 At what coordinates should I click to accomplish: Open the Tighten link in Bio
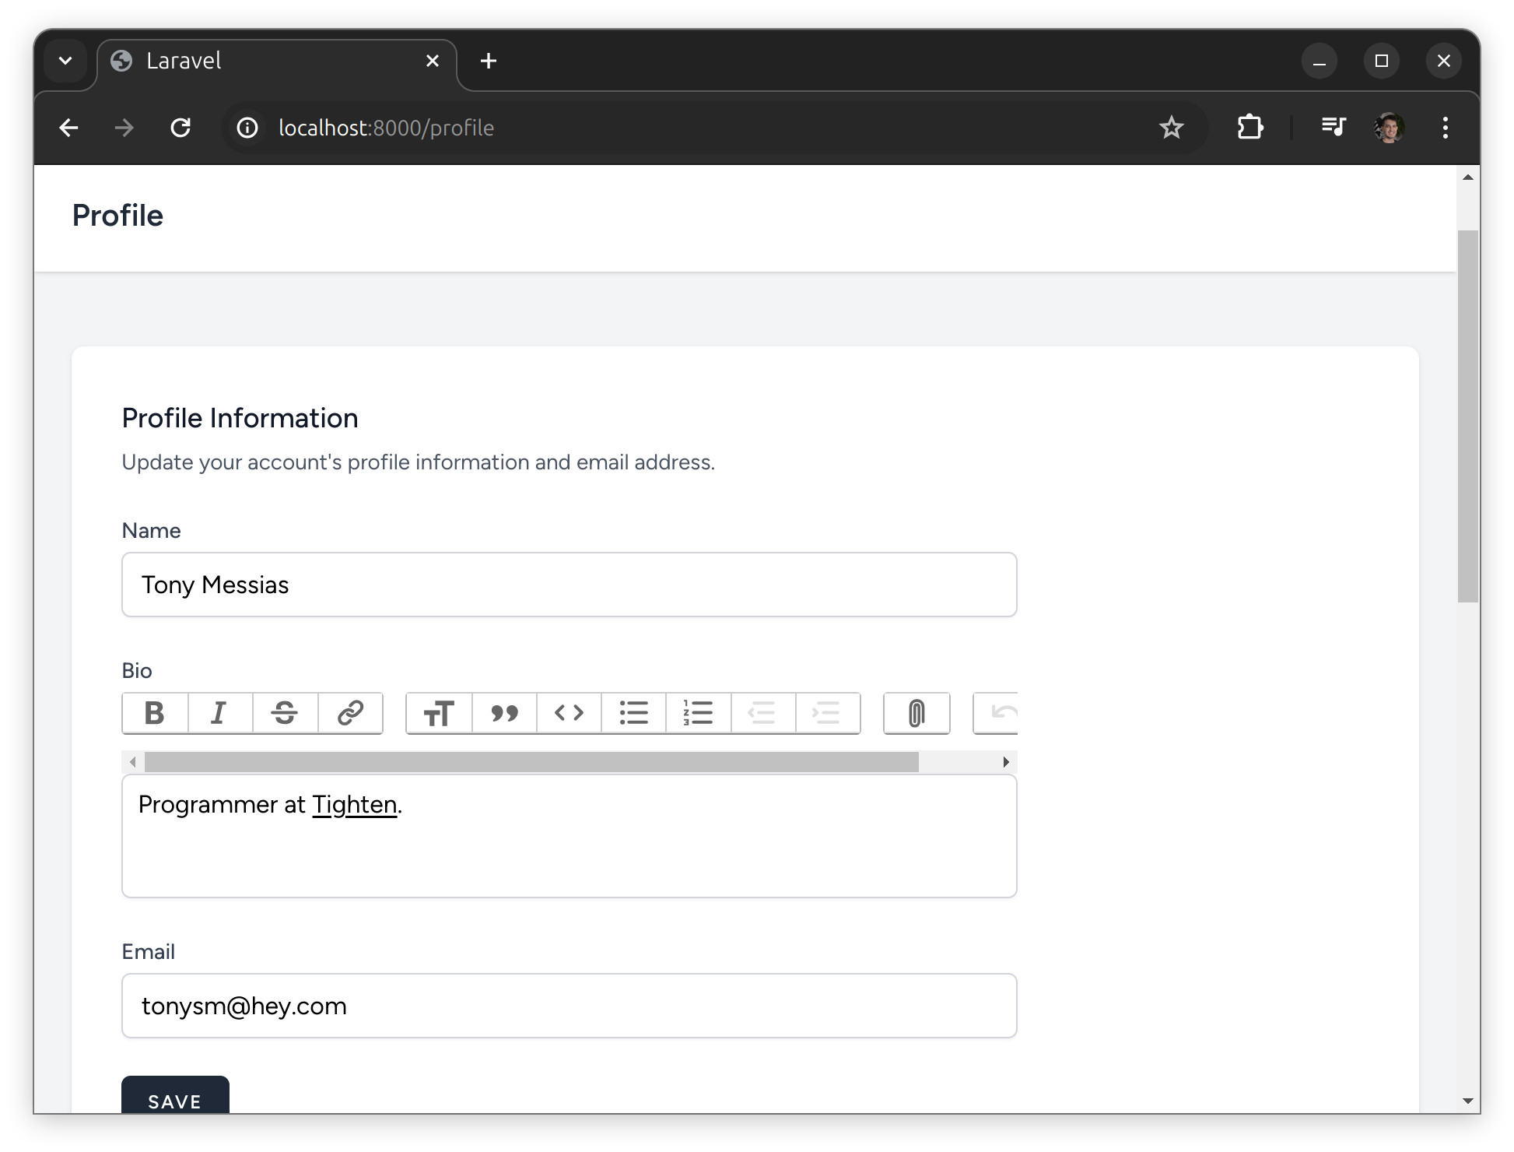point(355,805)
